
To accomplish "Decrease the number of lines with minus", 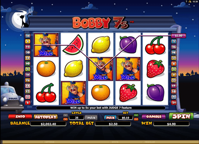I will [x=65, y=119].
